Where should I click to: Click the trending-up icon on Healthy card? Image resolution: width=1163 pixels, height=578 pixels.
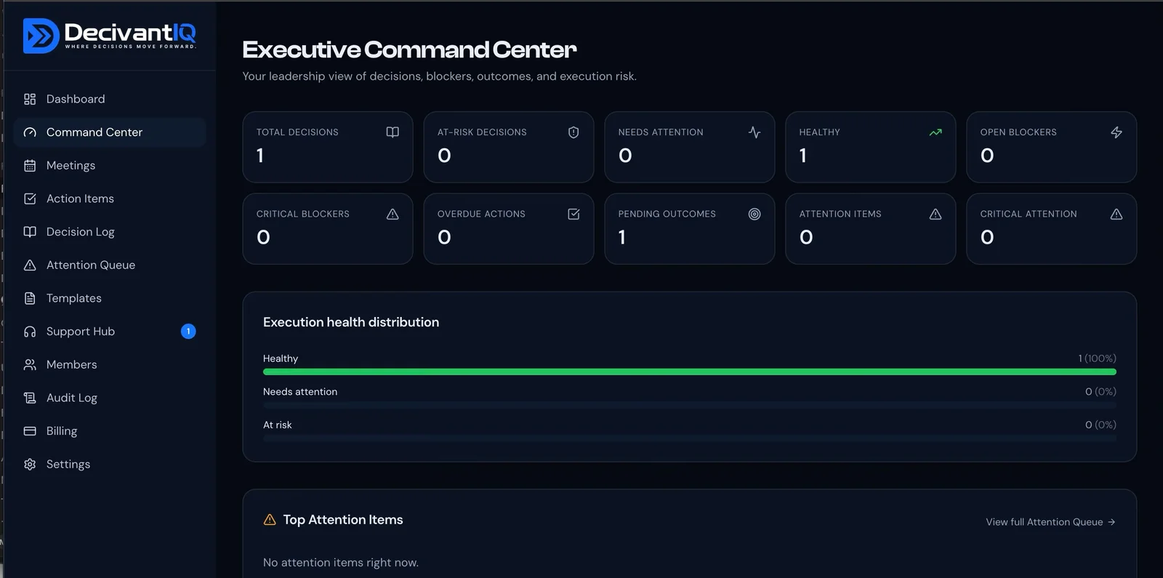tap(935, 132)
